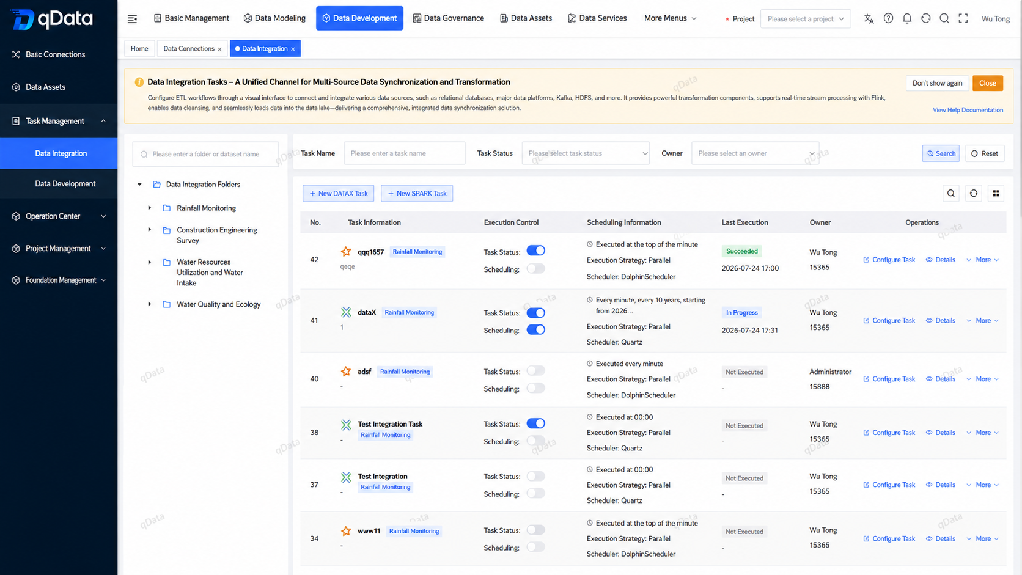Viewport: 1022px width, 575px height.
Task: Click the star icon for qqq1657
Action: pyautogui.click(x=346, y=252)
